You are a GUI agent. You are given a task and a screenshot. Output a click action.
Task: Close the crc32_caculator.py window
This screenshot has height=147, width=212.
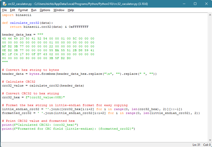tap(206, 4)
